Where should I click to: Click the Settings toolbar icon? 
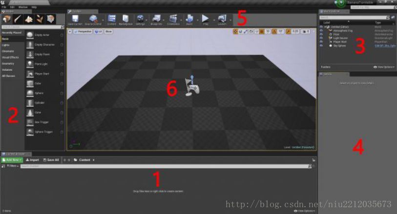(x=140, y=20)
